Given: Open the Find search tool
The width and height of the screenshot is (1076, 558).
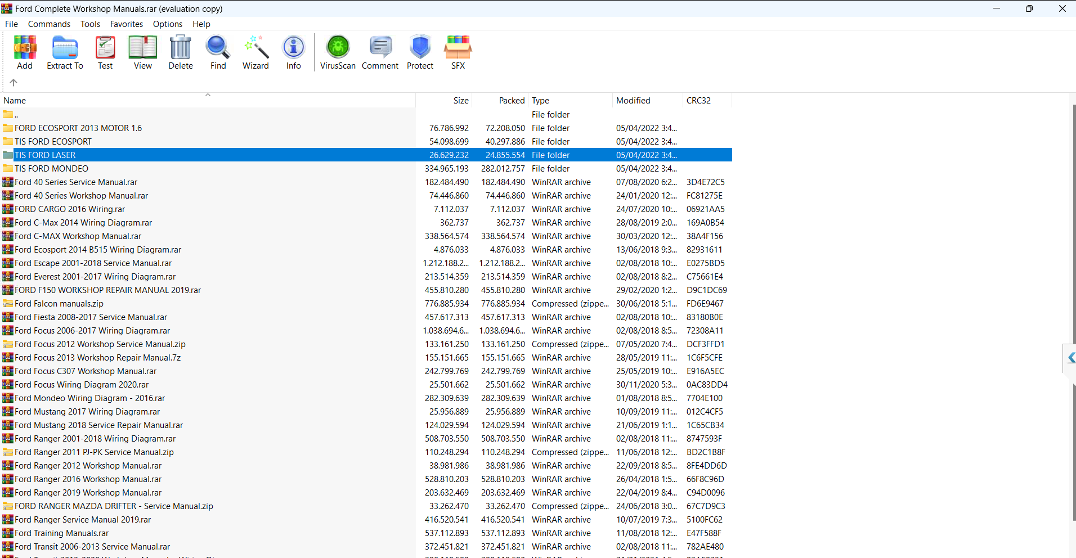Looking at the screenshot, I should (218, 52).
